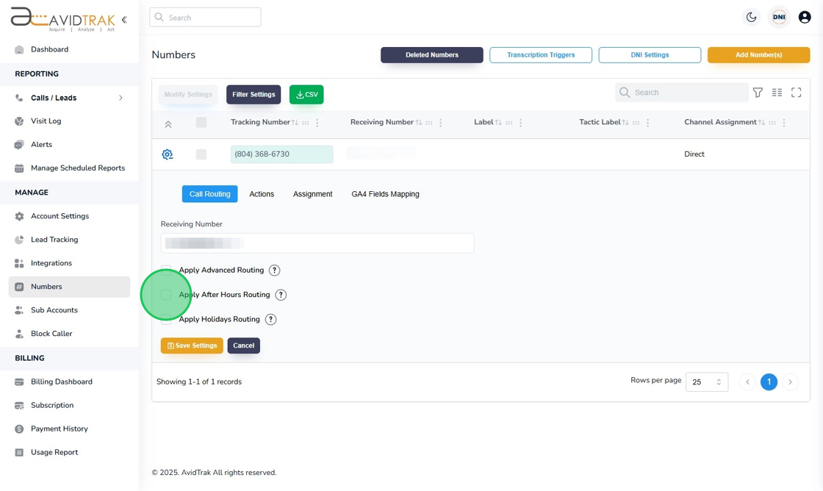Viewport: 823px width, 491px height.
Task: Open Receiving Number column three-dot menu
Action: tap(440, 122)
